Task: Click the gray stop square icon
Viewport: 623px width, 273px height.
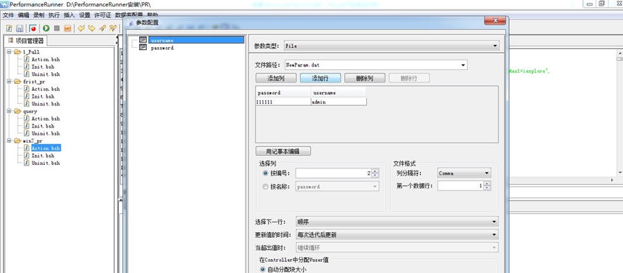Action: point(57,28)
